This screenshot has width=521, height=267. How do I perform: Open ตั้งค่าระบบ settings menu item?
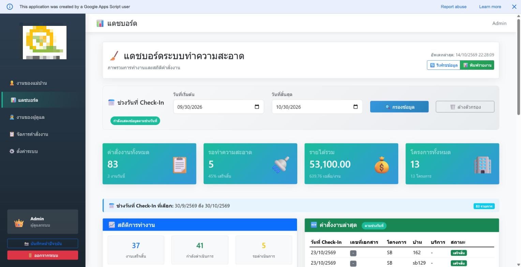click(x=43, y=151)
